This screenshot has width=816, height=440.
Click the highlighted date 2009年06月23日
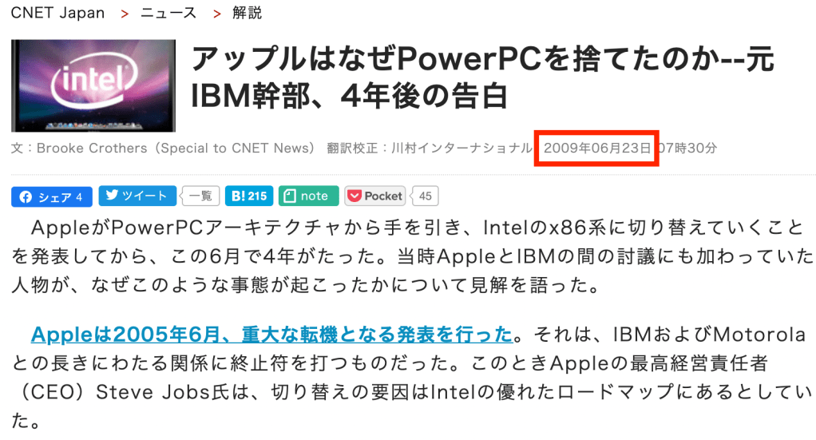pyautogui.click(x=596, y=149)
